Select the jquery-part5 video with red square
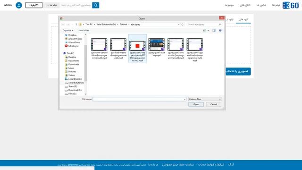The image size is (302, 170). [x=137, y=49]
